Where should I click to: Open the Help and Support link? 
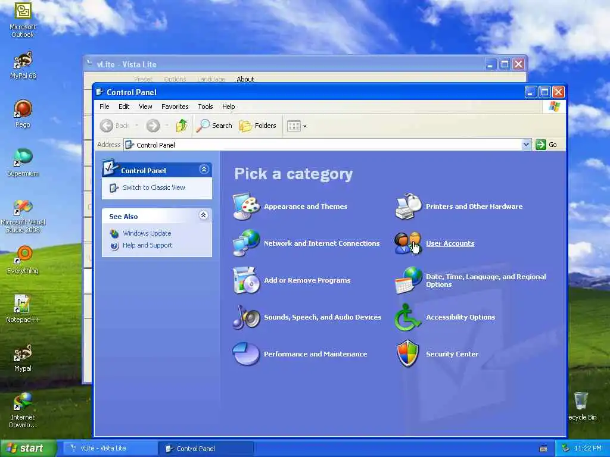pyautogui.click(x=147, y=245)
